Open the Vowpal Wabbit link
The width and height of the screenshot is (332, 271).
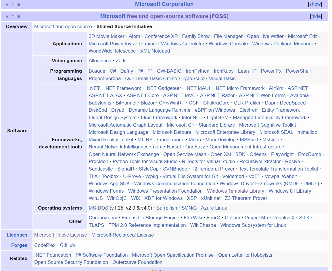[281, 177]
